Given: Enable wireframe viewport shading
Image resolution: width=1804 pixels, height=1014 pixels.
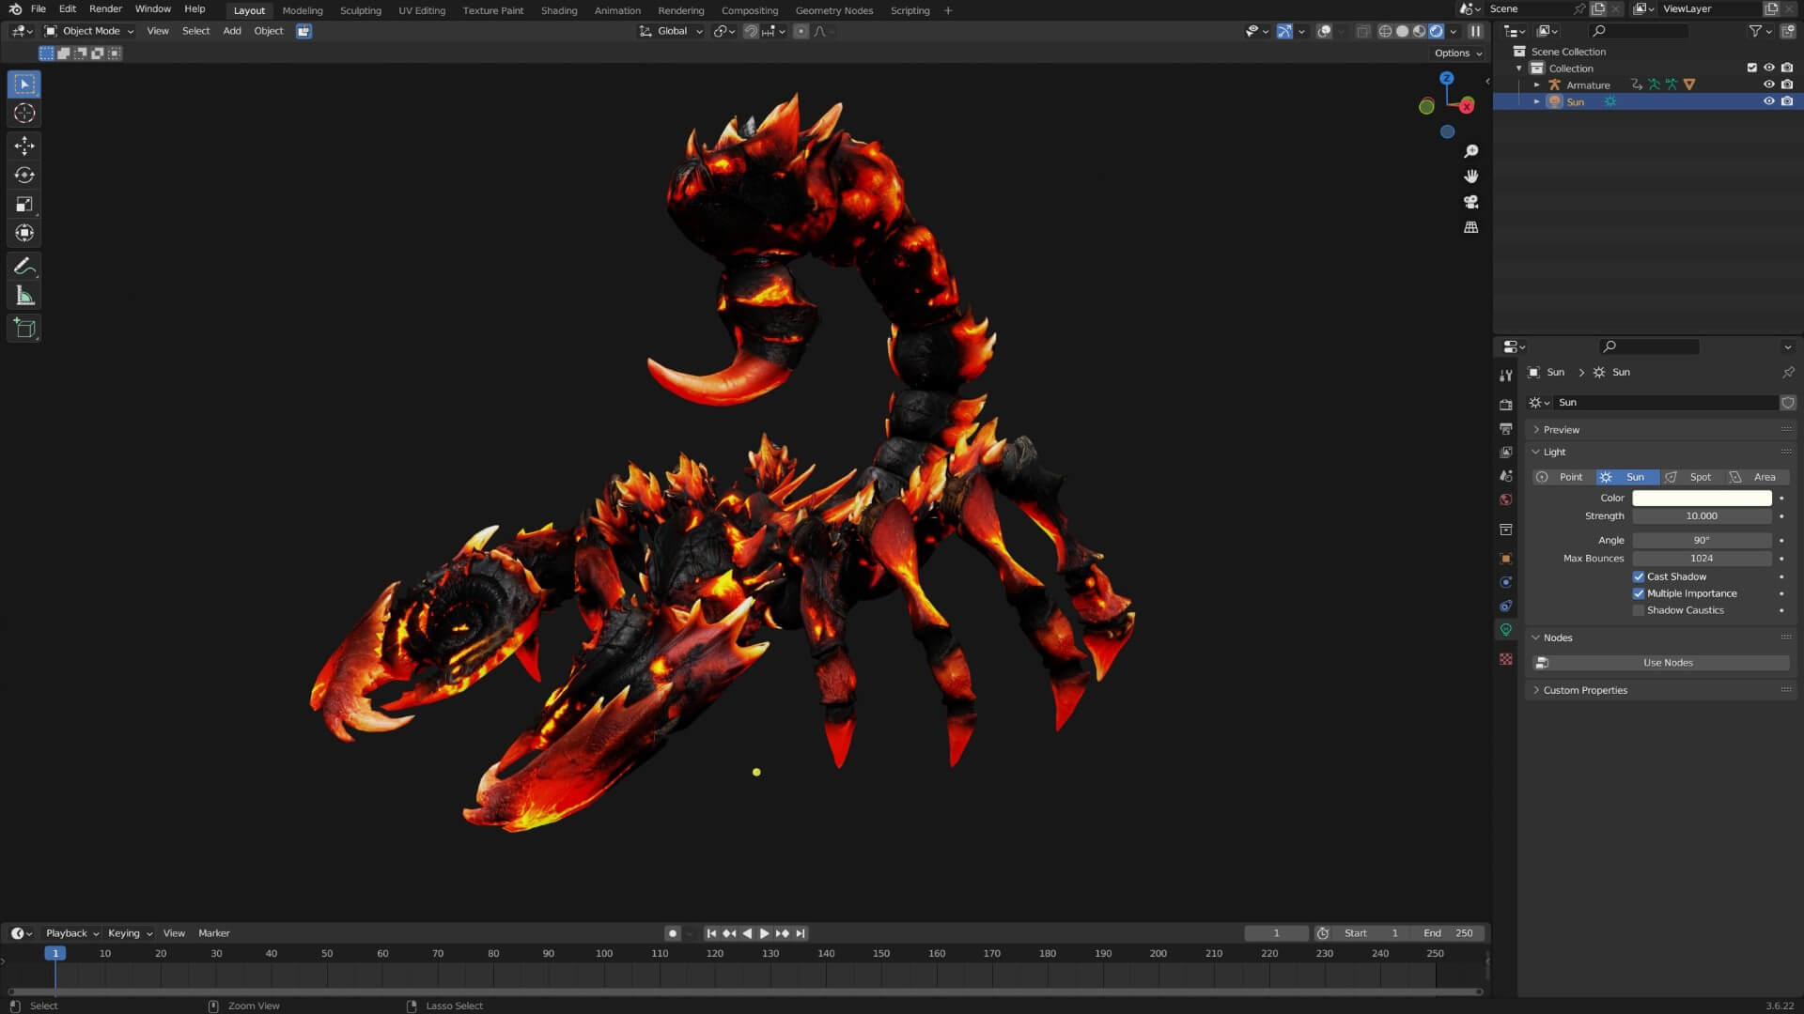Looking at the screenshot, I should 1385,31.
